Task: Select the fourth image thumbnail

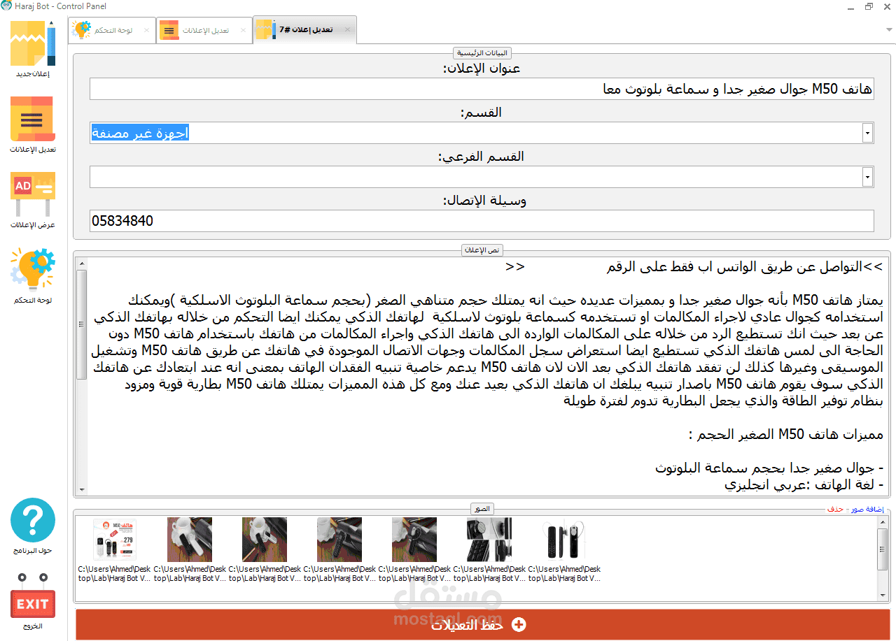Action: [x=339, y=540]
